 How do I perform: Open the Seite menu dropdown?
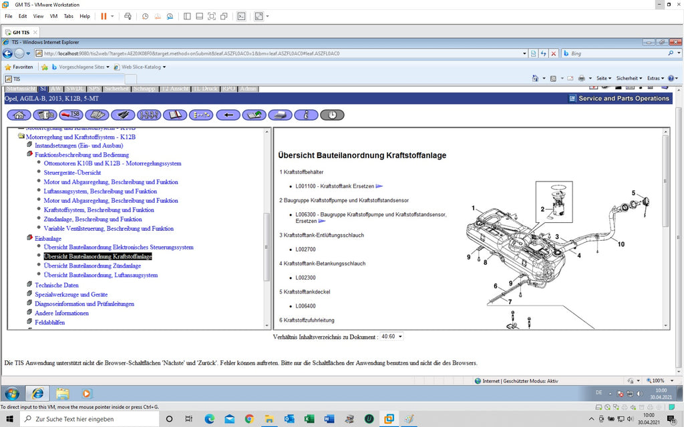(604, 79)
